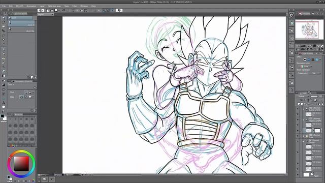This screenshot has height=183, width=325.
Task: Toggle the Paper layer eye icon
Action: 298,175
